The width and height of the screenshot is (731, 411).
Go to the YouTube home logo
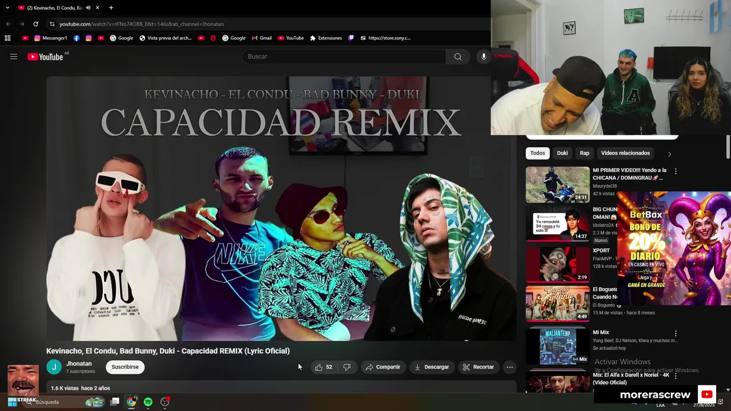(45, 57)
